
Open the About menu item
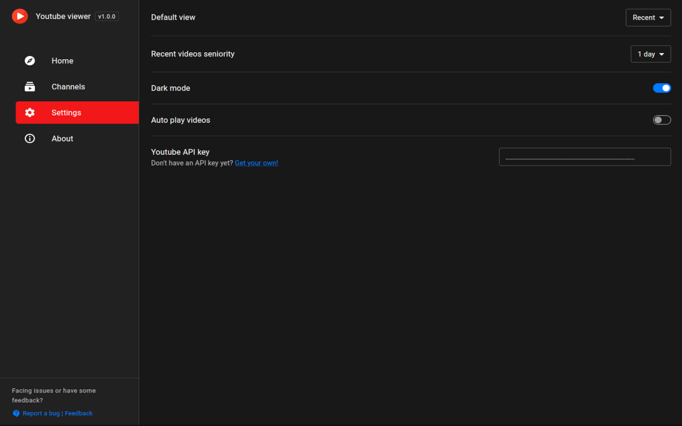pos(77,138)
